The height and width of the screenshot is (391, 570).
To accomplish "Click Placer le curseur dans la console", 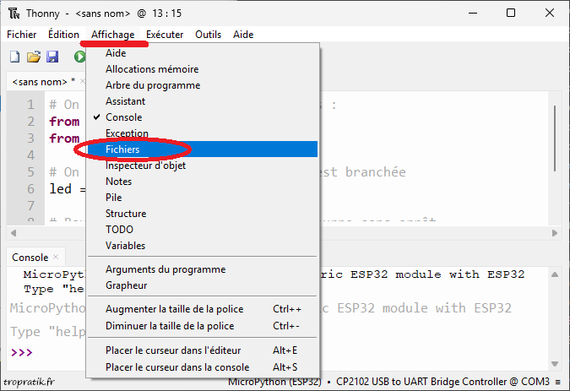I will [176, 367].
